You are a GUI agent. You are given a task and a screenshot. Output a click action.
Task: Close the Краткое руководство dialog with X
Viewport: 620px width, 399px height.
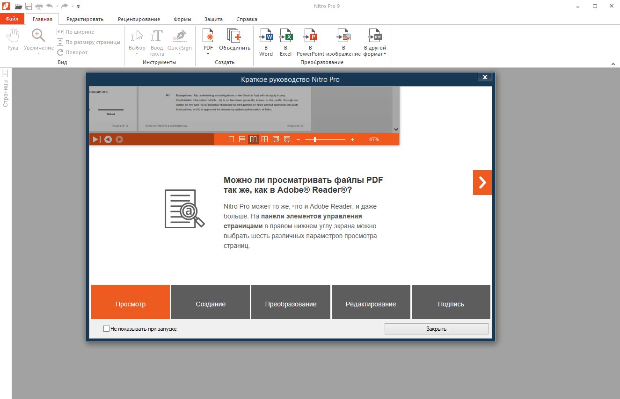click(x=485, y=77)
